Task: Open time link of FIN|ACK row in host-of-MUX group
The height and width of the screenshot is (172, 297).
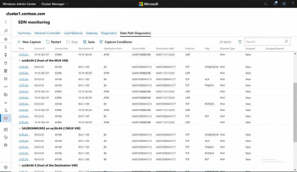Action: [24, 85]
